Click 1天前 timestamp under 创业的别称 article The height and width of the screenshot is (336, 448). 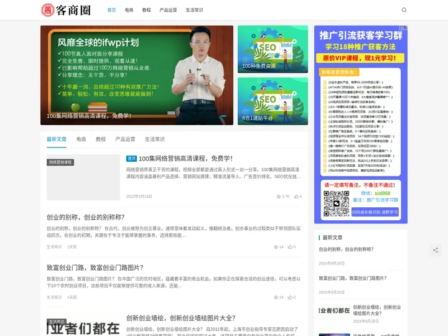[x=72, y=247]
